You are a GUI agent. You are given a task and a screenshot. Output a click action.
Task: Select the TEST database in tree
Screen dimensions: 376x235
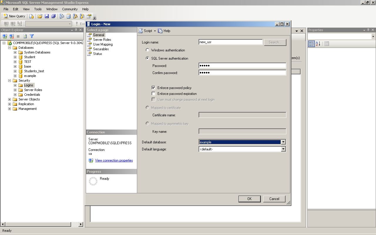28,62
